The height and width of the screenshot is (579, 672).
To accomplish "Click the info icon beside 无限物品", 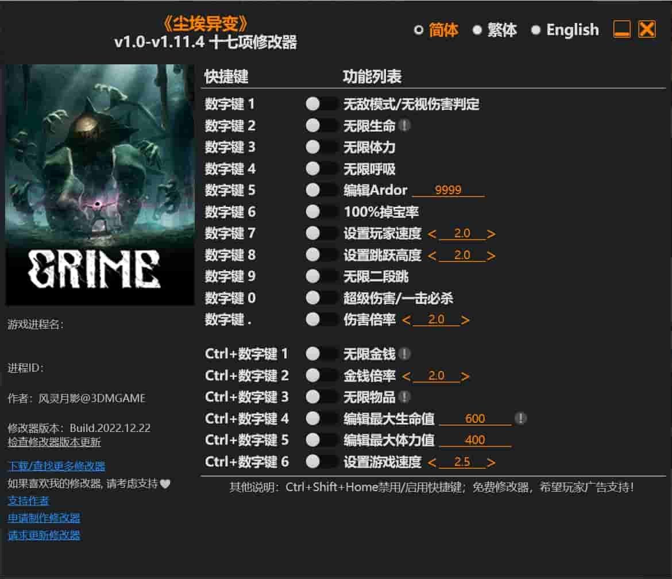I will tap(404, 397).
